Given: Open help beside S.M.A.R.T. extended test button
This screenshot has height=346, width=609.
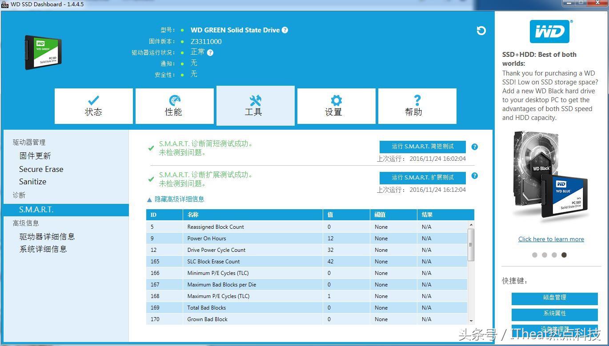Looking at the screenshot, I should (474, 176).
